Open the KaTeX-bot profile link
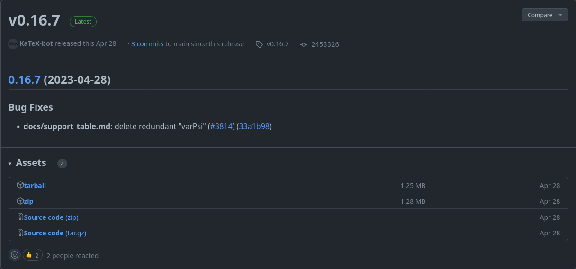Screen dimensions: 576x269 [x=36, y=43]
